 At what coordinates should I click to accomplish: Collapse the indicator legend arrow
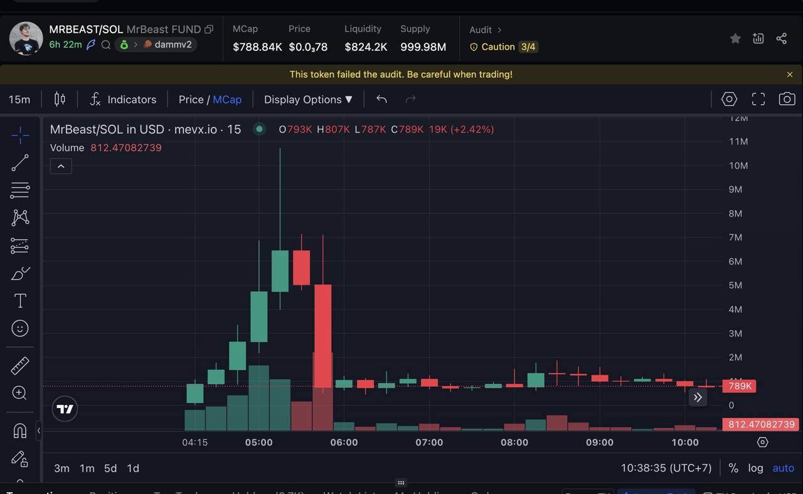tap(61, 166)
